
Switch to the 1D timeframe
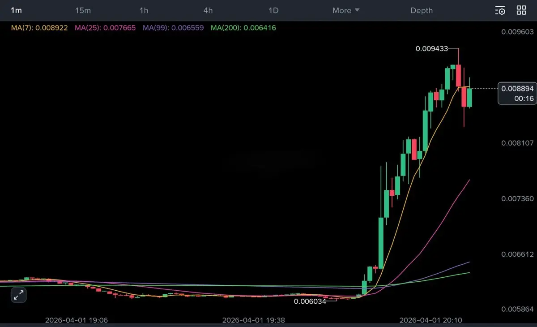273,10
